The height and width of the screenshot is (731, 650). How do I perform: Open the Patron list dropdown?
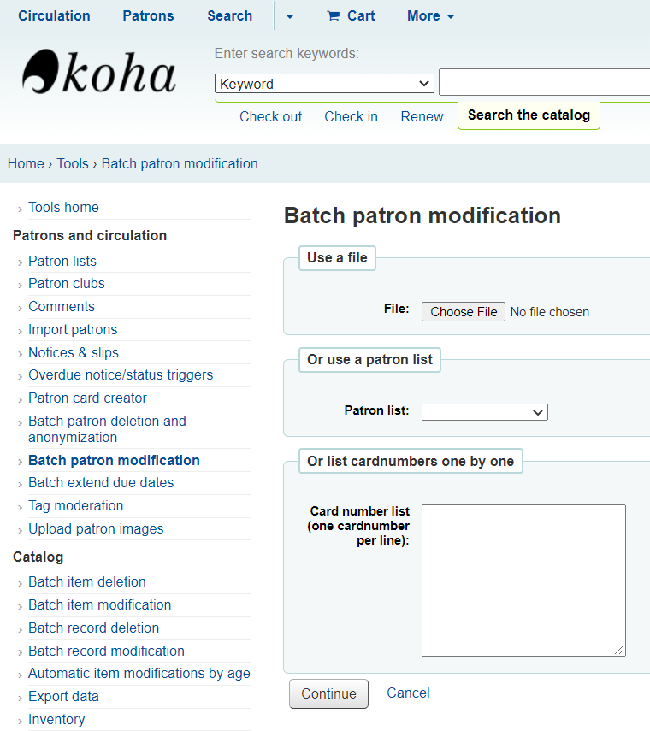[484, 412]
